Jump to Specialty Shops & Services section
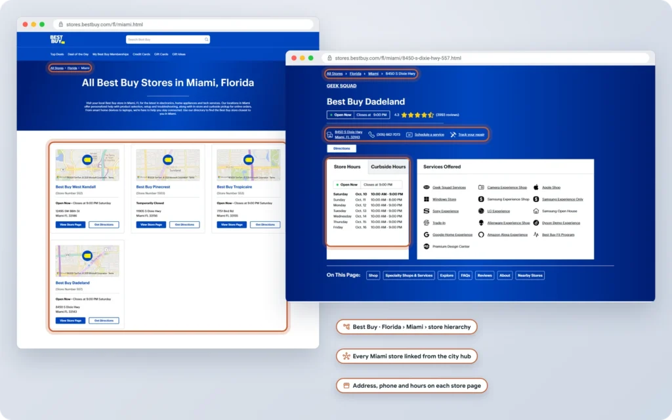Viewport: 672px width, 420px height. click(x=408, y=276)
